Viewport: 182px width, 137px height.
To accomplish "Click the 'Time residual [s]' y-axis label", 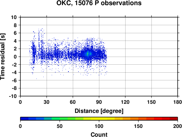I will coord(3,57).
